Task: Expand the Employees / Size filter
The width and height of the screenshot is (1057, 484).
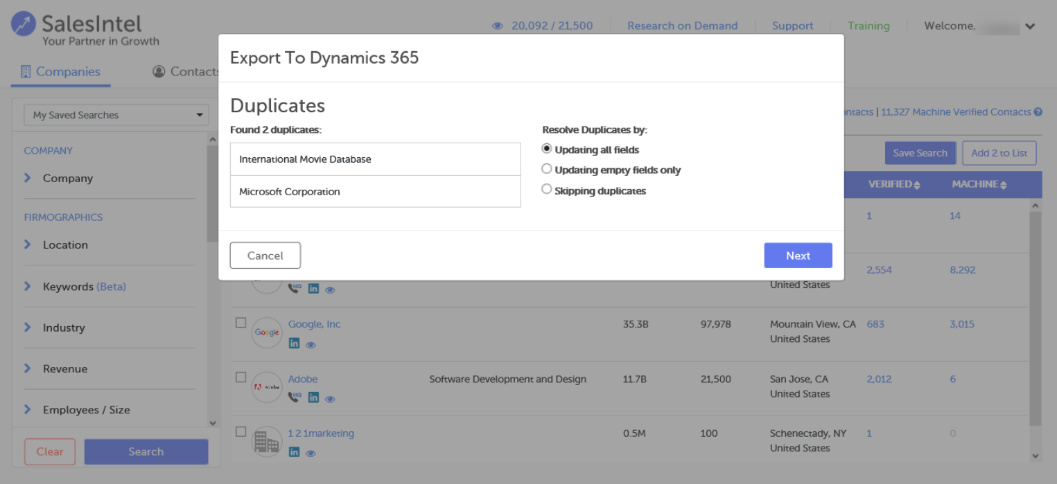Action: pos(28,409)
